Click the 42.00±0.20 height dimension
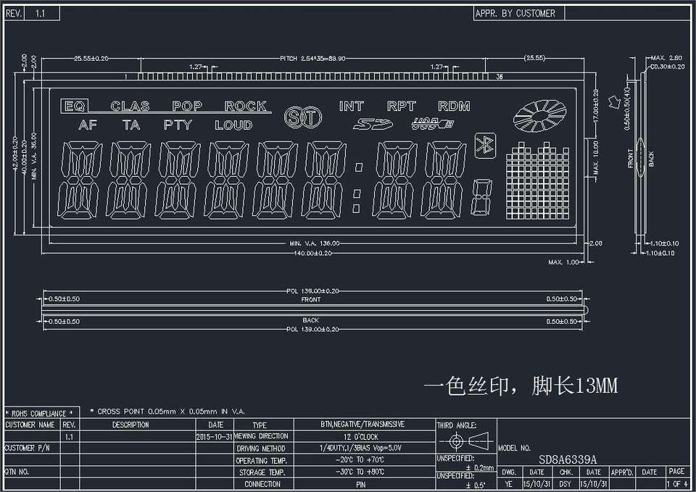 14,154
